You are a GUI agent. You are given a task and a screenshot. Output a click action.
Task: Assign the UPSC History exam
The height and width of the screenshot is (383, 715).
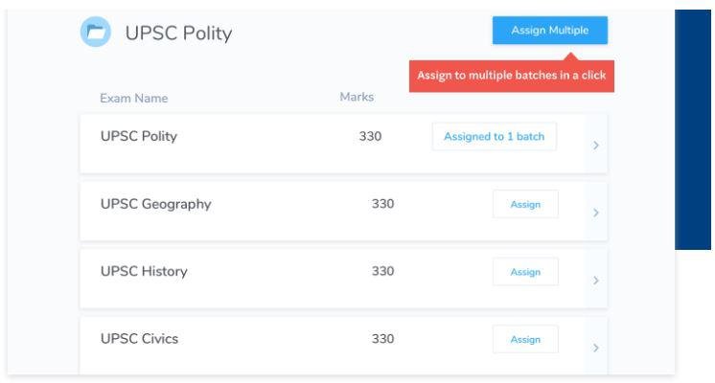point(525,272)
